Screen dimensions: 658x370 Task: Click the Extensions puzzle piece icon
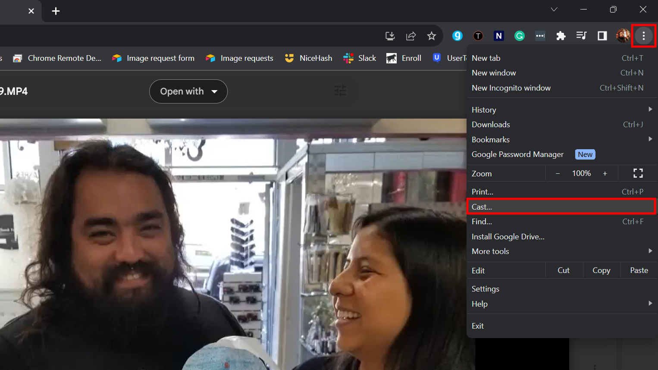click(x=561, y=36)
